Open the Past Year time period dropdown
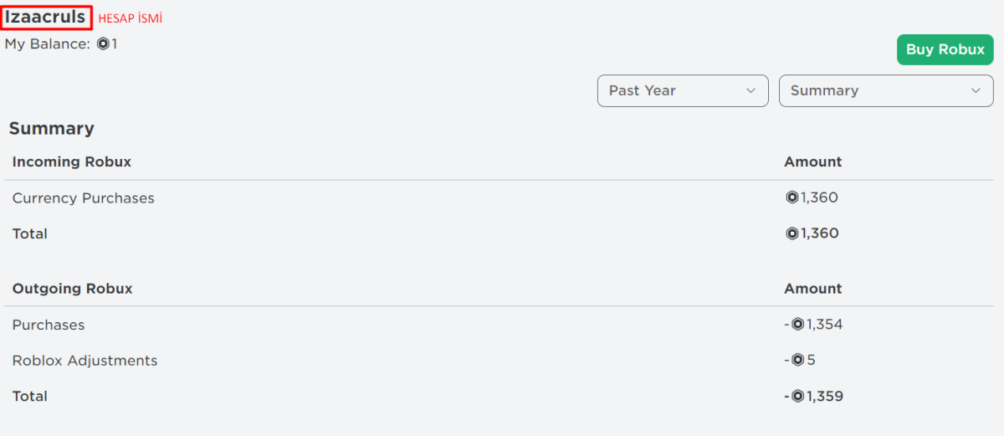The height and width of the screenshot is (436, 1004). coord(682,90)
